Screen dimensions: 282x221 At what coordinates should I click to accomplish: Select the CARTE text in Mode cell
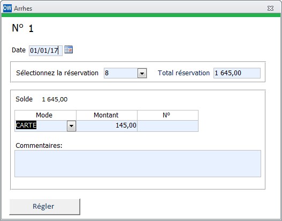(x=26, y=125)
